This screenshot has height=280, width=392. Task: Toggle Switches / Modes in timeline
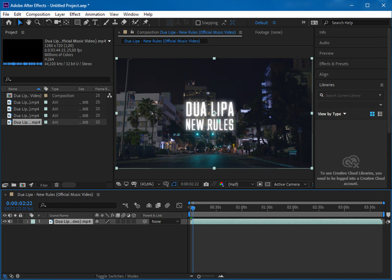[117, 276]
